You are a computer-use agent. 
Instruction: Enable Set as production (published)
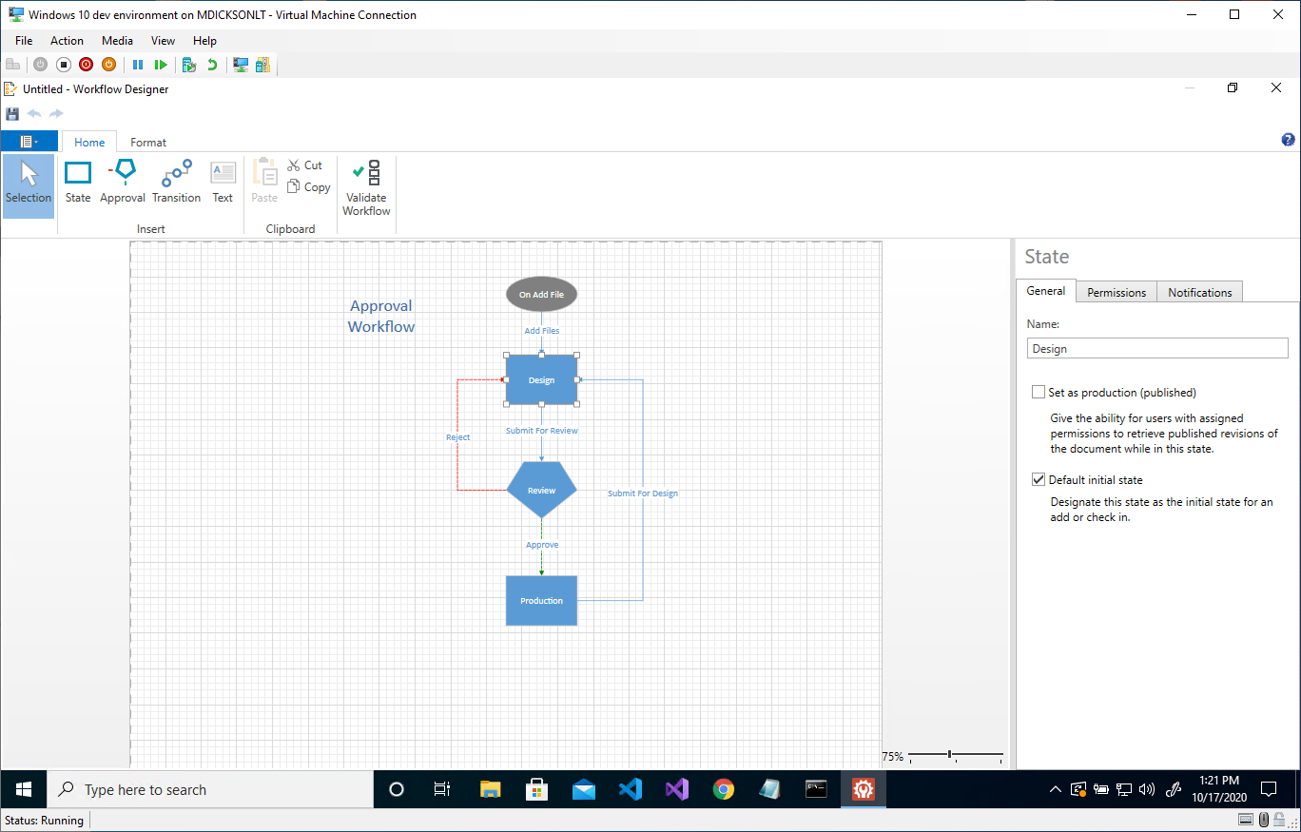click(x=1039, y=393)
